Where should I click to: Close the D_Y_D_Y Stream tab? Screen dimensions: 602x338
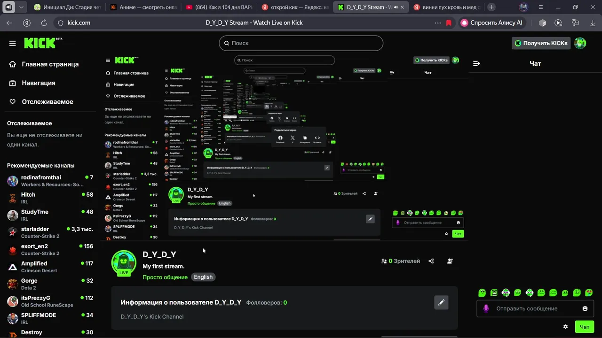point(402,8)
